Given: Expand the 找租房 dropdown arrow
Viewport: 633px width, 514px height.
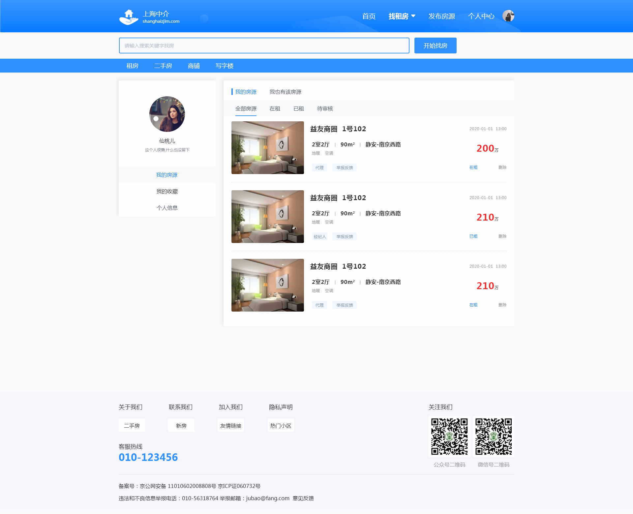Looking at the screenshot, I should point(413,16).
